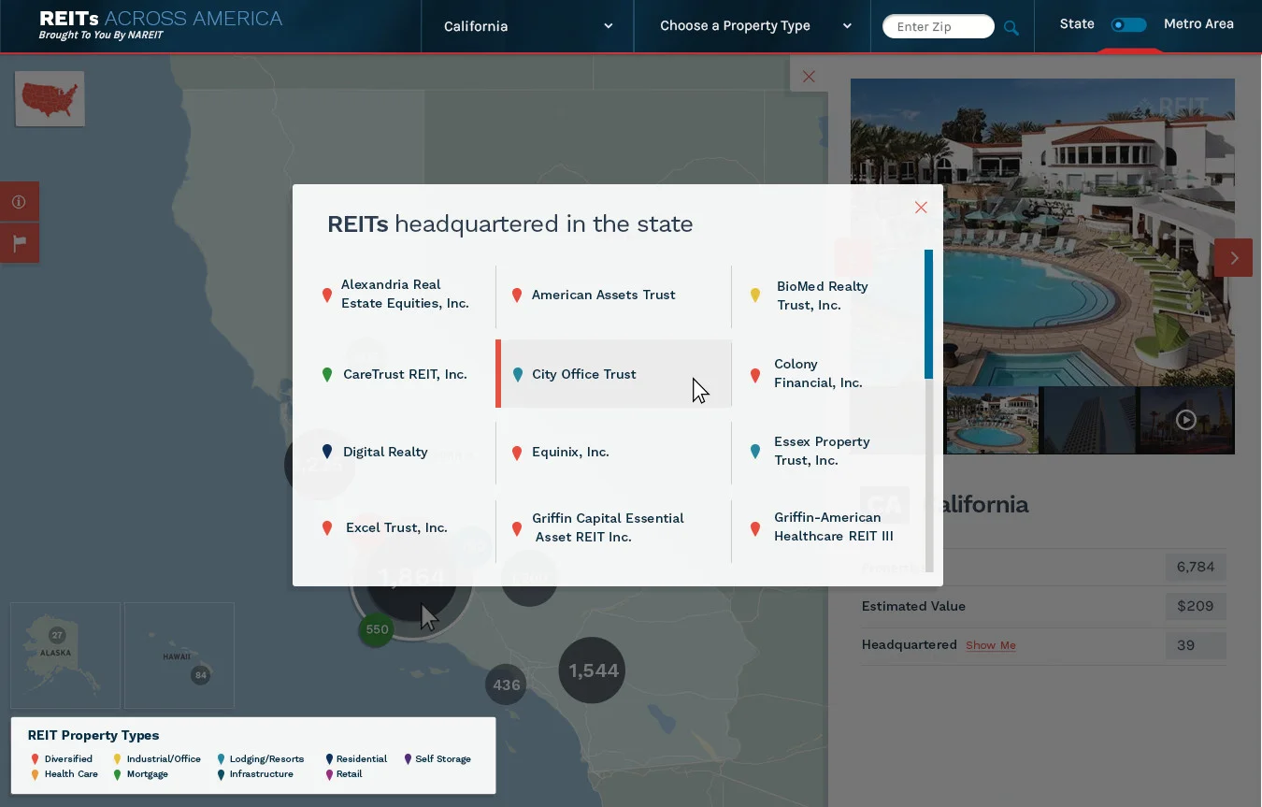Click the Alaska 27 cluster marker
Viewport: 1262px width, 807px height.
(57, 635)
